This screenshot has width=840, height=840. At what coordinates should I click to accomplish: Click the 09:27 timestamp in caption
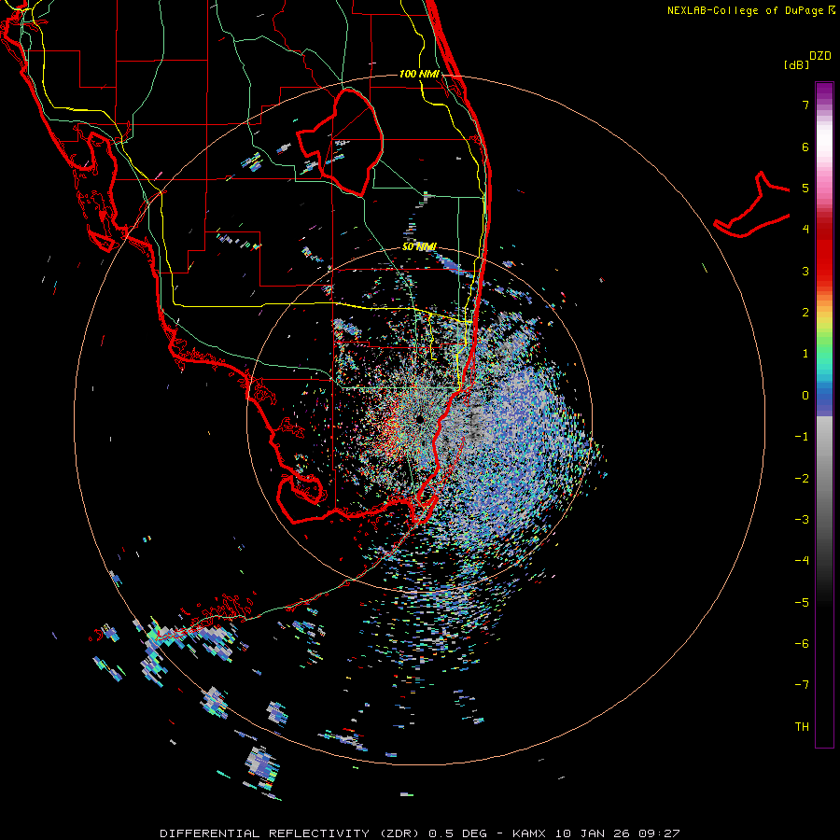[x=659, y=833]
